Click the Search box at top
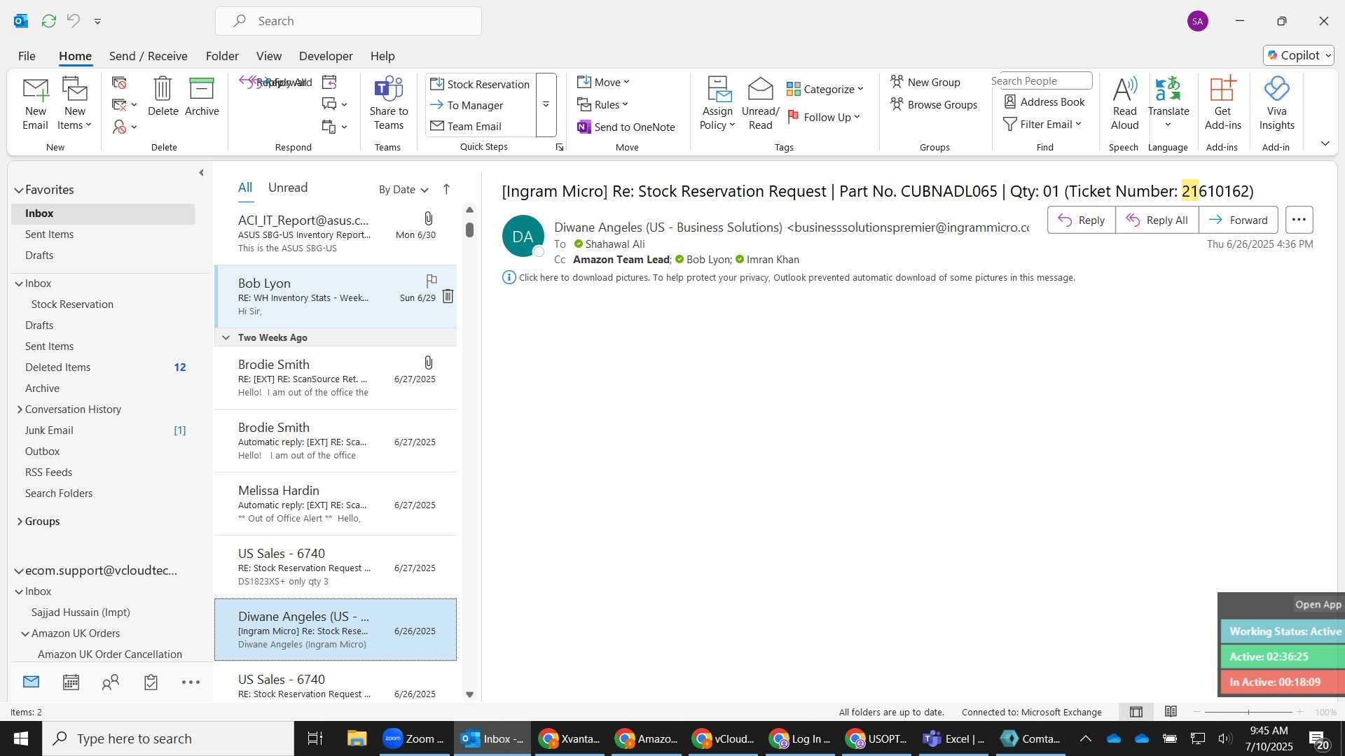This screenshot has height=756, width=1345. click(348, 21)
